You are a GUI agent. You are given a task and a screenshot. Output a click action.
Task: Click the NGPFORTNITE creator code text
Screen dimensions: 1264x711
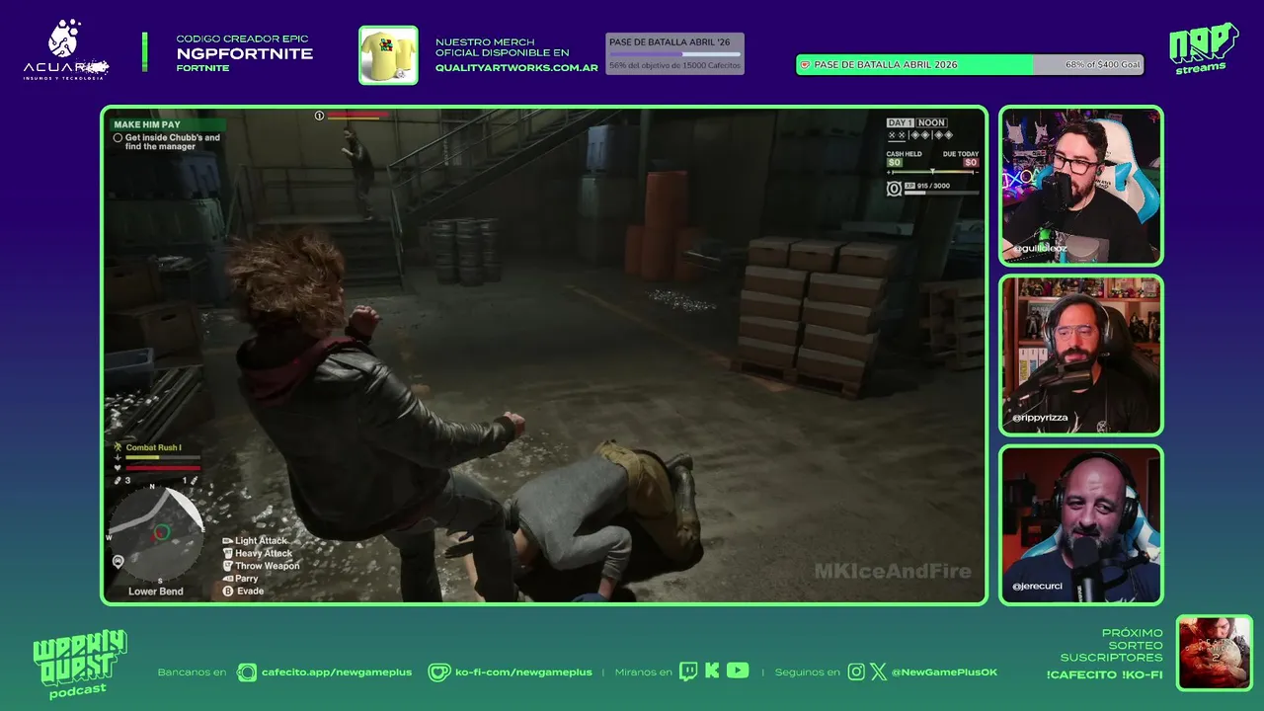point(245,54)
